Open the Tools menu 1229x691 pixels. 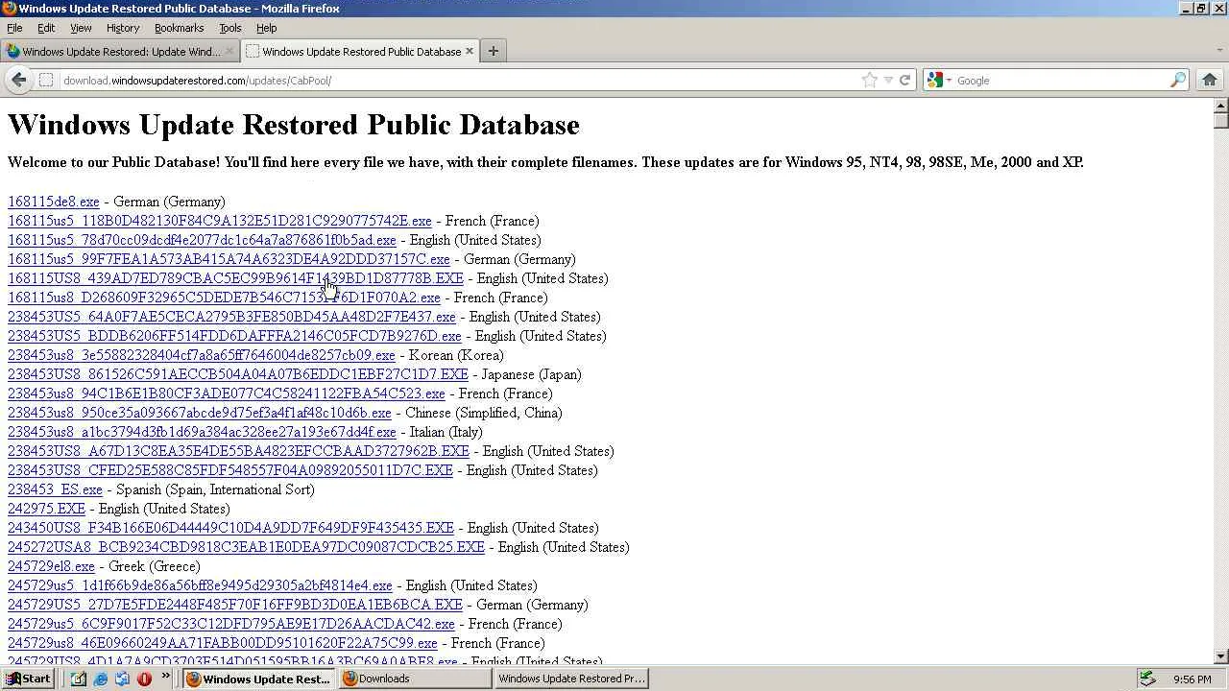tap(230, 28)
